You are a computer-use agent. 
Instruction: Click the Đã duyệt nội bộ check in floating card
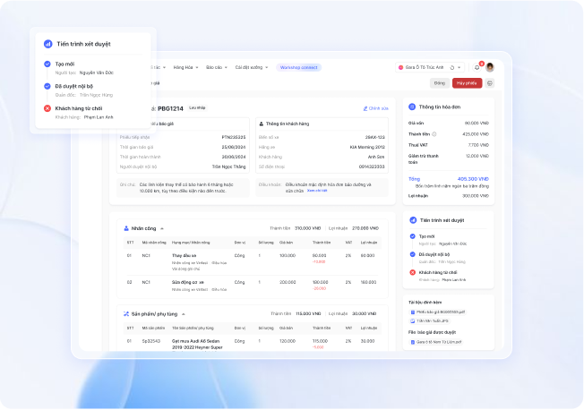(47, 86)
